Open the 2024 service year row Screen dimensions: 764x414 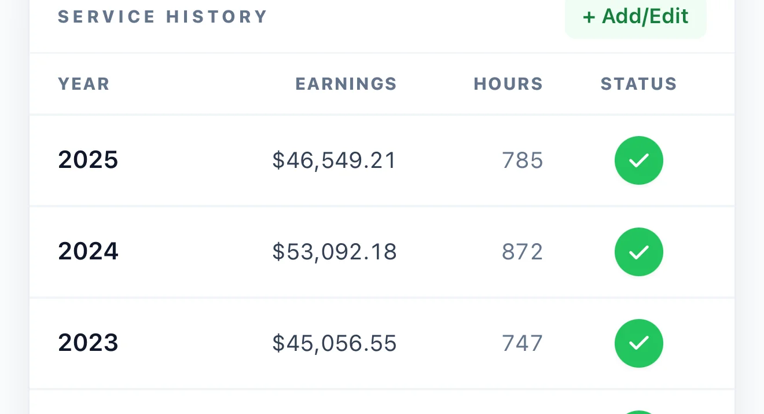pos(382,252)
